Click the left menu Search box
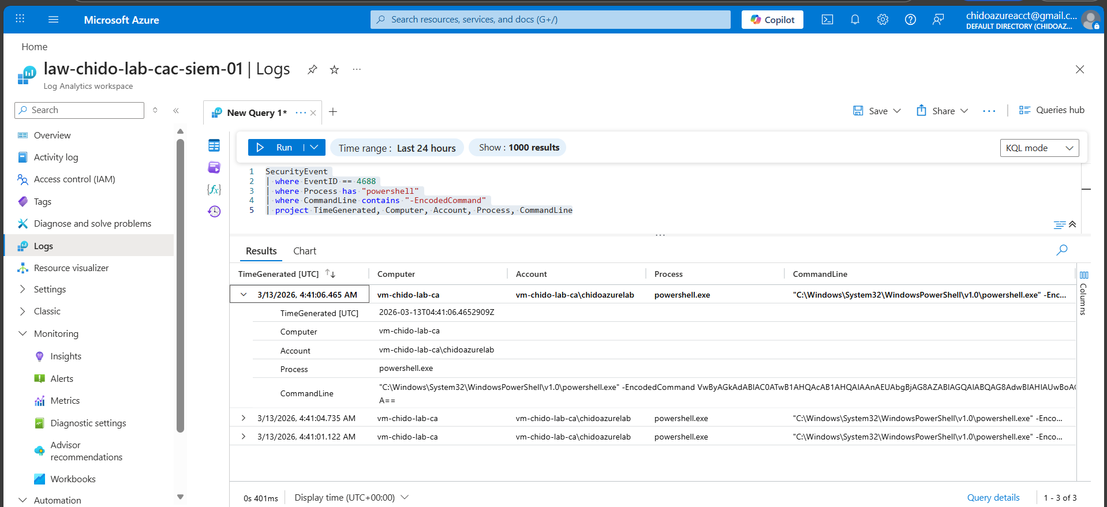This screenshot has height=507, width=1107. pos(80,110)
